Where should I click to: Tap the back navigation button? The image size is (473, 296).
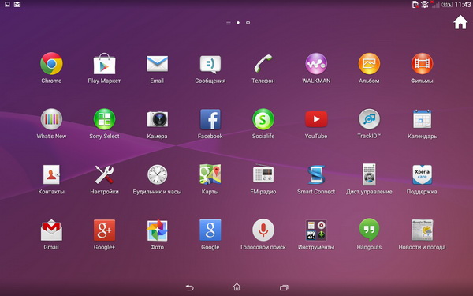click(x=189, y=287)
